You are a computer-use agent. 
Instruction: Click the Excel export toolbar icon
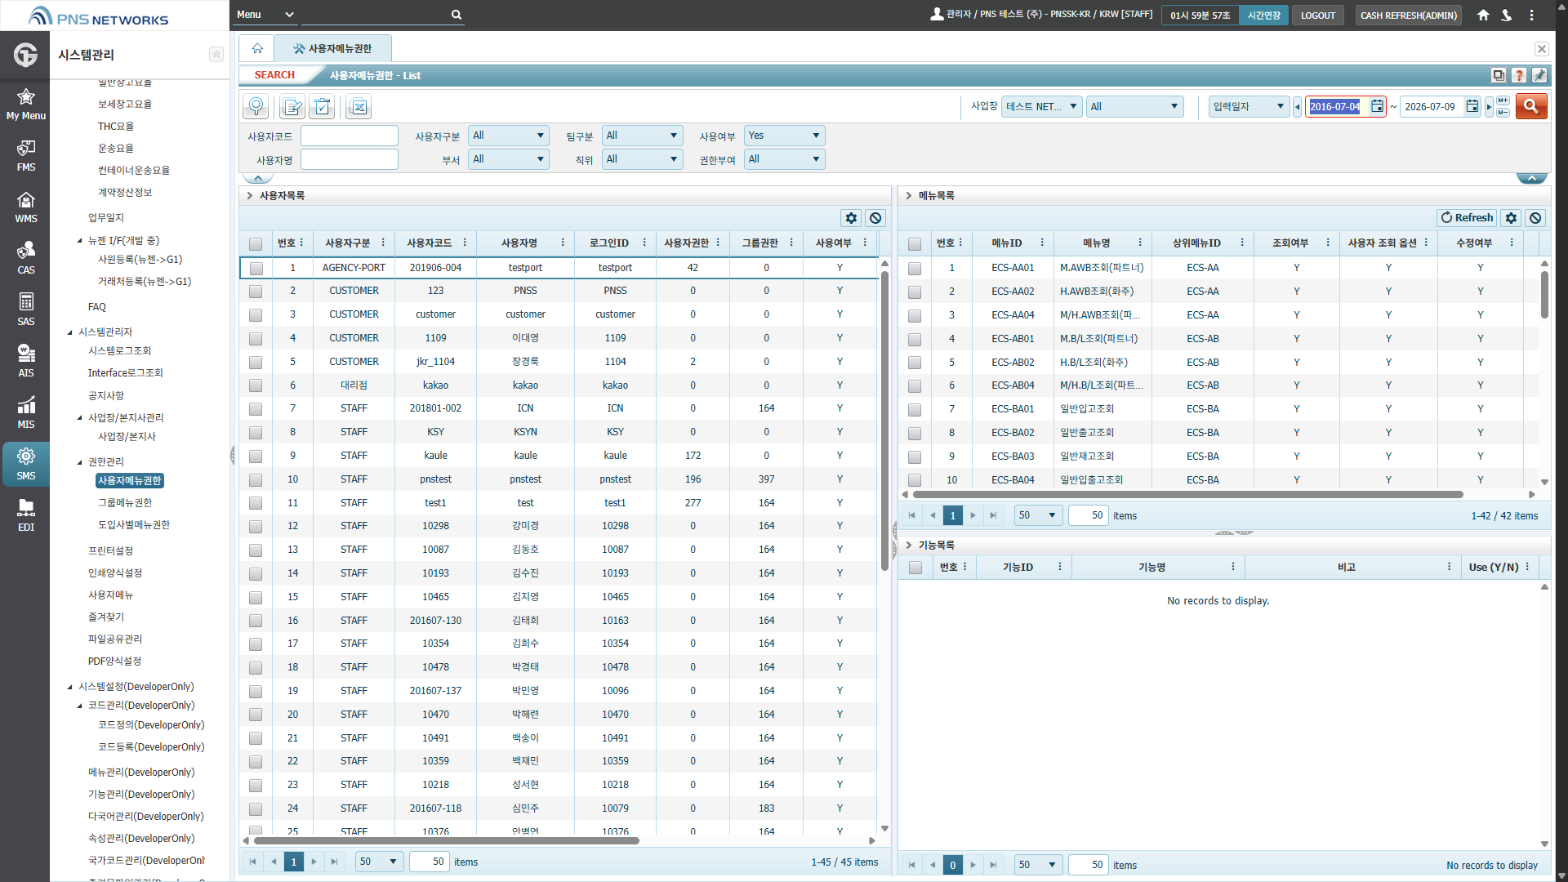(x=359, y=106)
